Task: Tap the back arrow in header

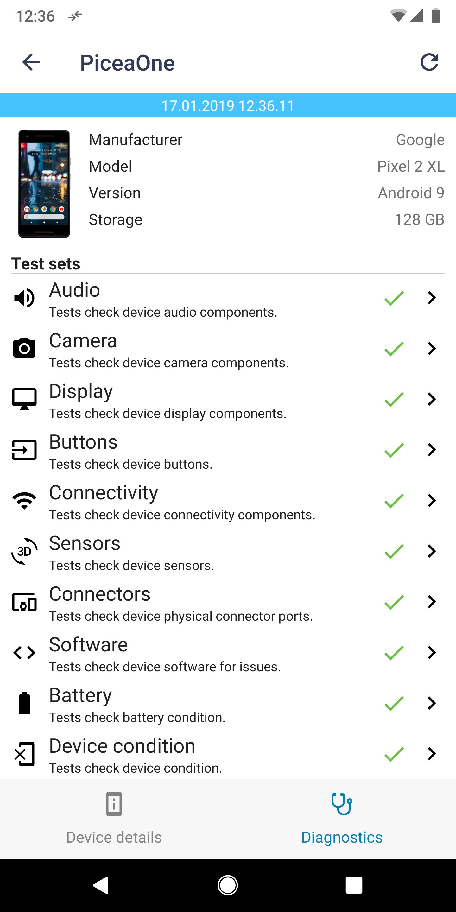Action: click(31, 63)
